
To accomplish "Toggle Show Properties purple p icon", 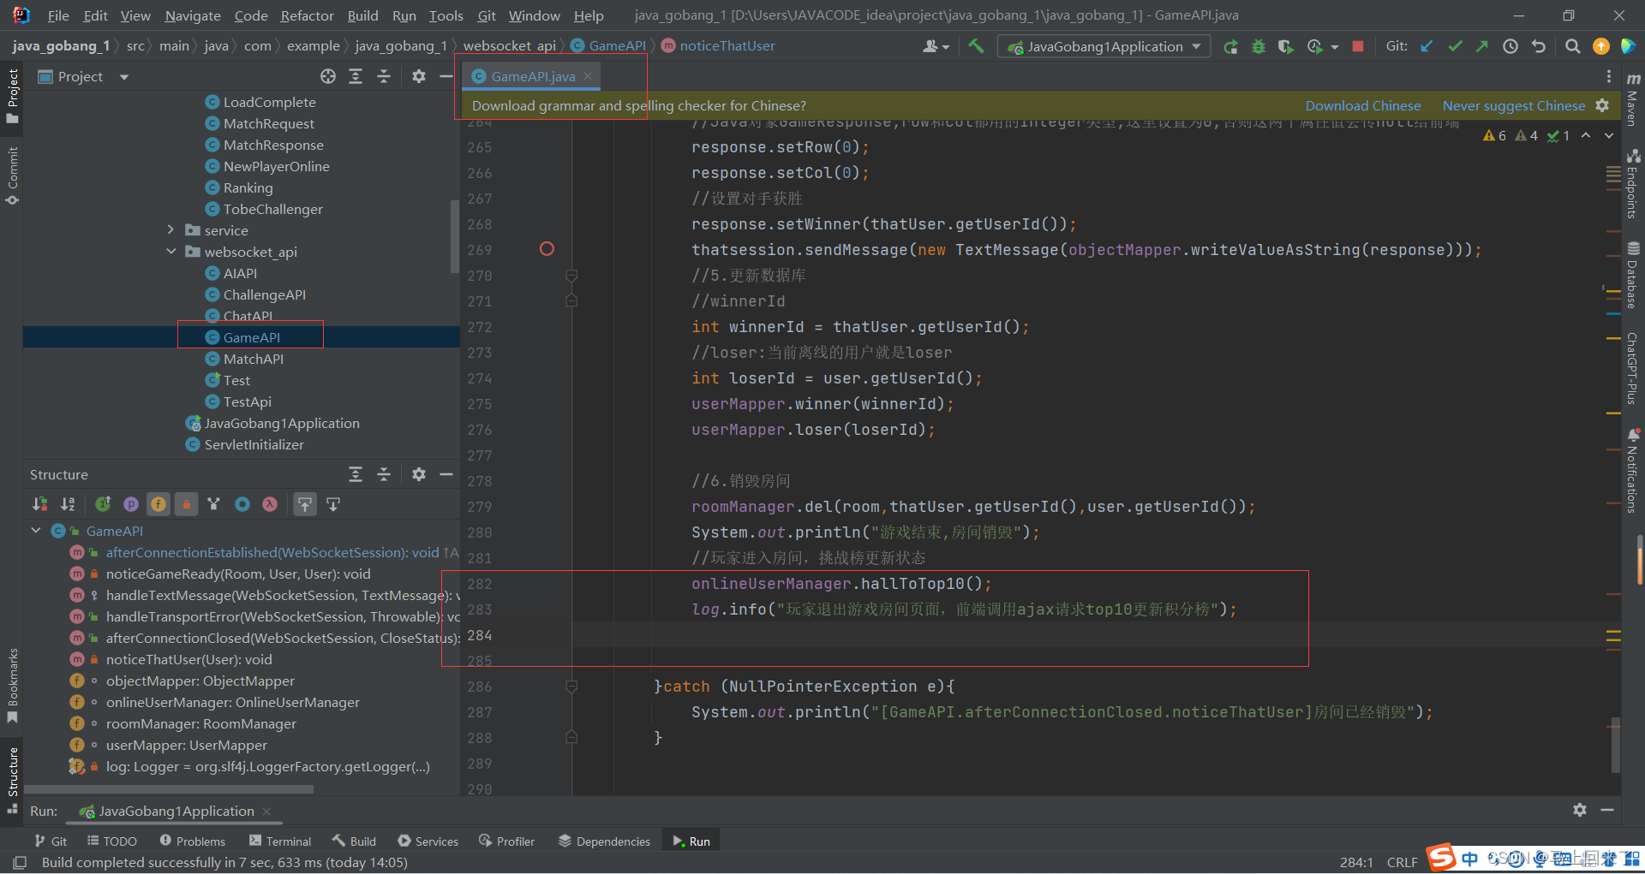I will (131, 504).
